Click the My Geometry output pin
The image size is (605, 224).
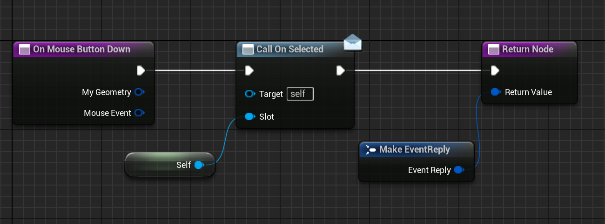pos(139,92)
